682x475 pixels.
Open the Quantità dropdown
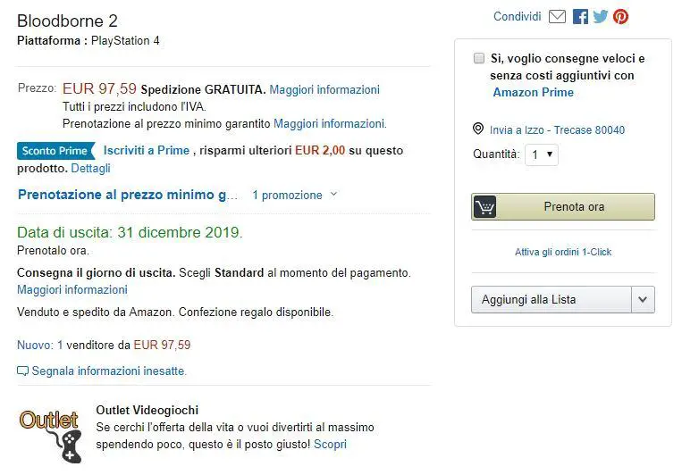(x=542, y=154)
